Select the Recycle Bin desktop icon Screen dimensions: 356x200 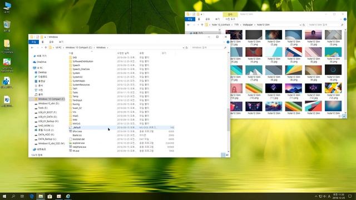7,26
